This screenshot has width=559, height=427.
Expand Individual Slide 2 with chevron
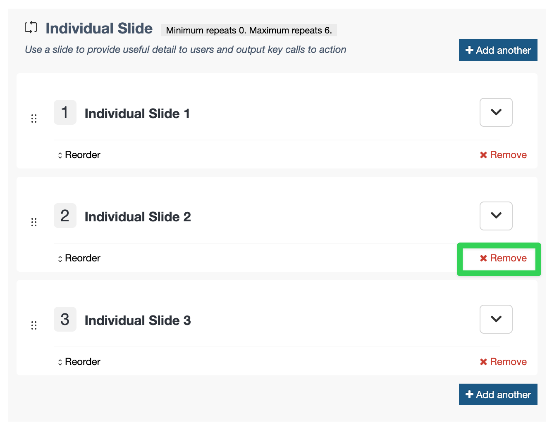[496, 216]
